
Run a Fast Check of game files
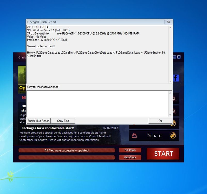click(130, 157)
